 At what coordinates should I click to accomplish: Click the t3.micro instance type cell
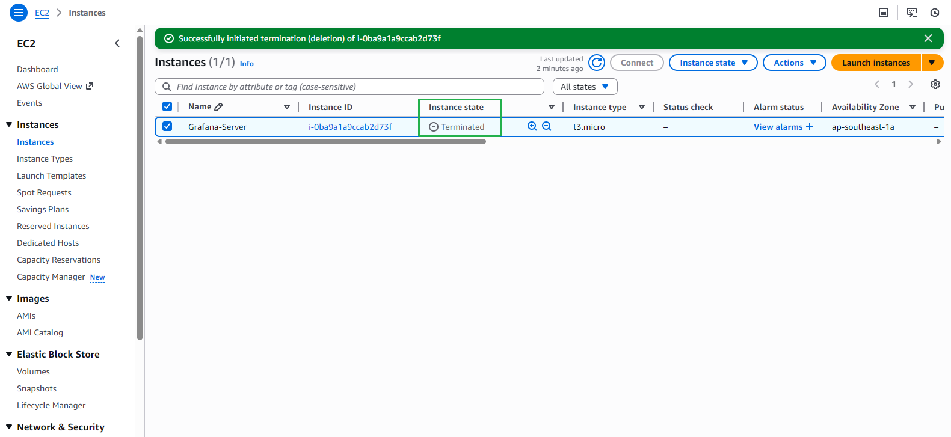click(589, 127)
